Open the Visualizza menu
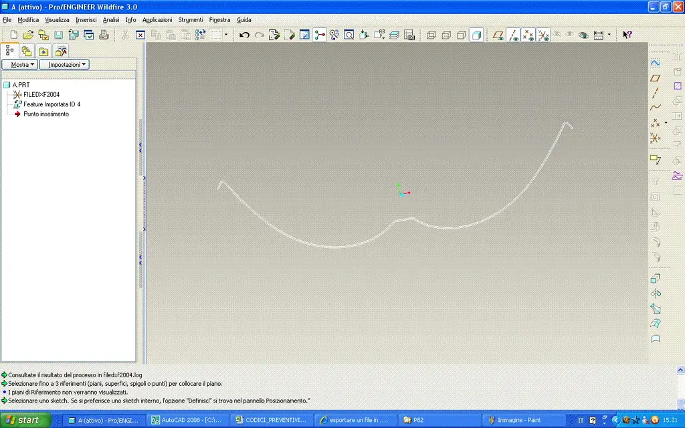 [57, 19]
